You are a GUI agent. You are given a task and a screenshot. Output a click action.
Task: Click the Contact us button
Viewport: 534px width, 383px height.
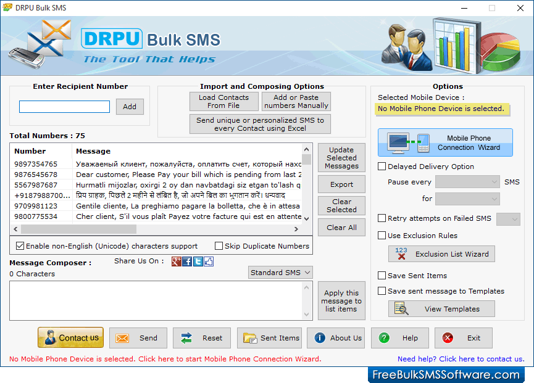[x=70, y=338]
